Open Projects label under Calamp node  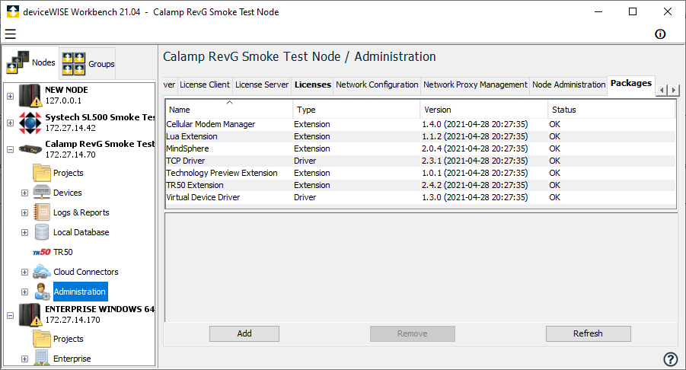tap(69, 173)
